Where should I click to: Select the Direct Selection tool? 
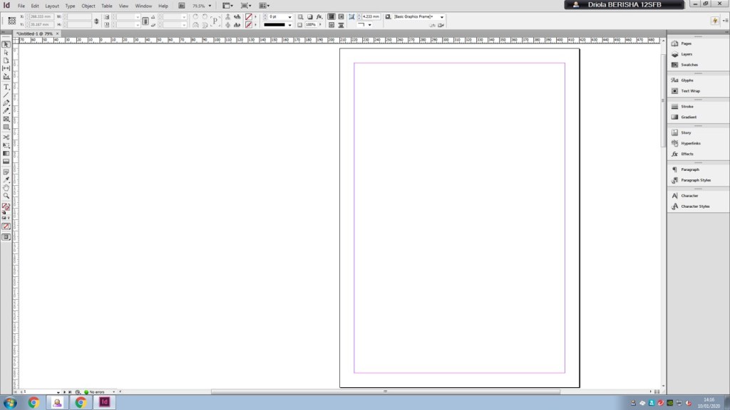[x=6, y=53]
